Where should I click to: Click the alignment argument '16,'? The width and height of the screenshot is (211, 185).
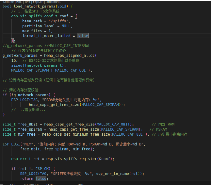[14, 60]
